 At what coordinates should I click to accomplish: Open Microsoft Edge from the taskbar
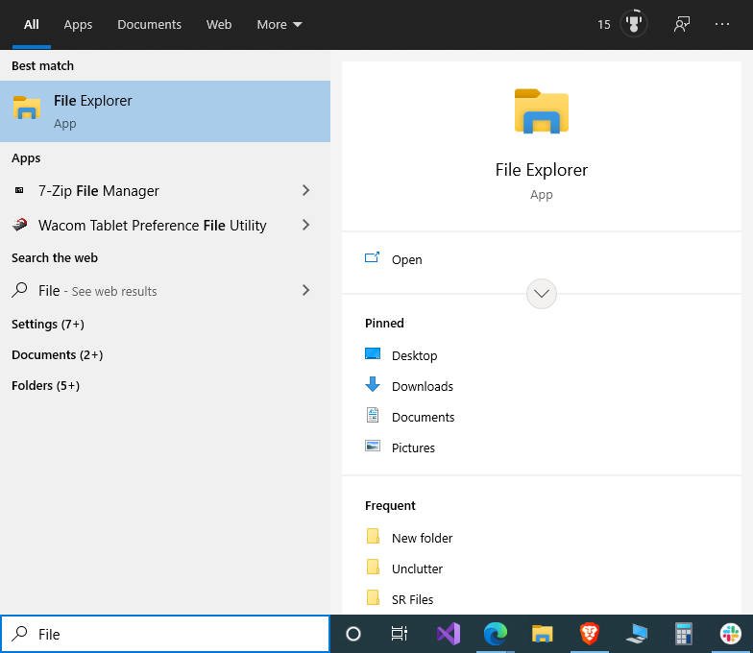[x=496, y=634]
